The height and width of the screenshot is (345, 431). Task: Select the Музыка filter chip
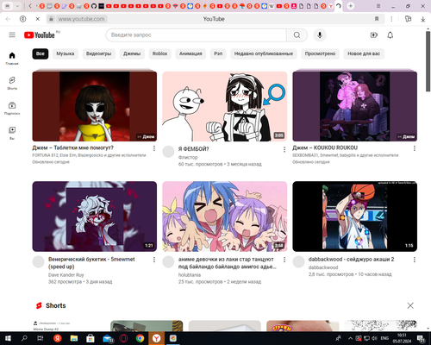[66, 53]
